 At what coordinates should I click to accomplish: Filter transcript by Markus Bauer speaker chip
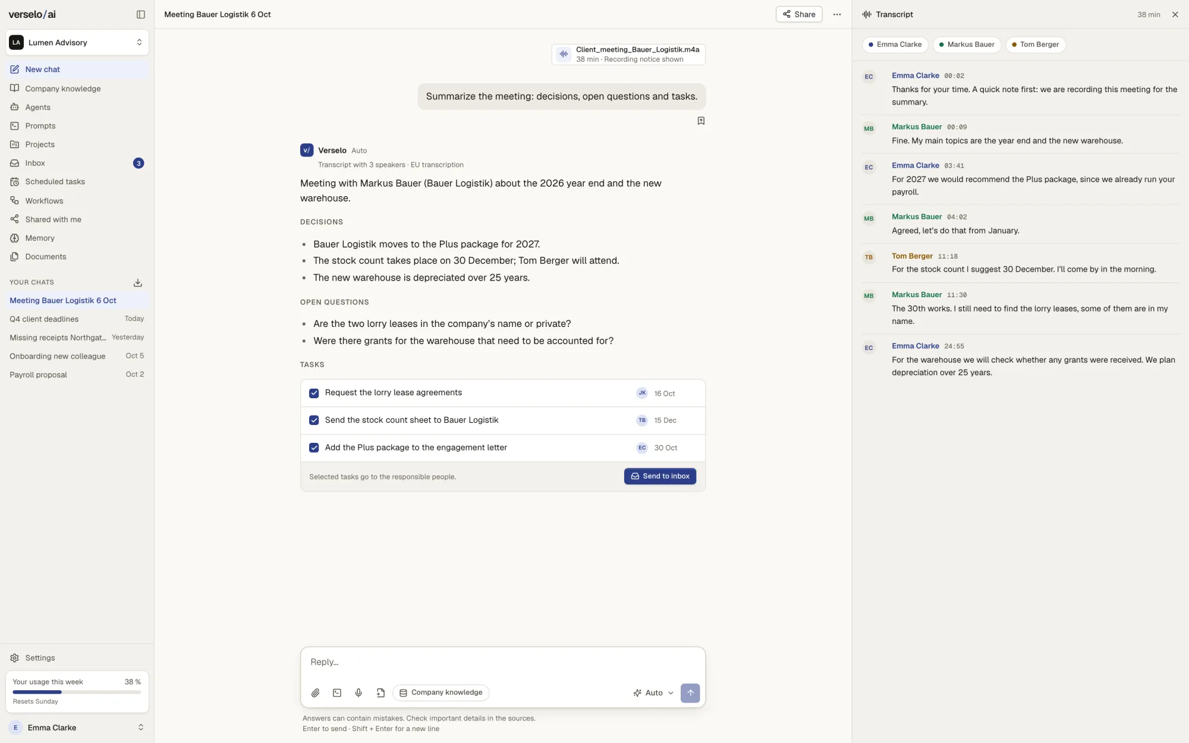pyautogui.click(x=967, y=45)
